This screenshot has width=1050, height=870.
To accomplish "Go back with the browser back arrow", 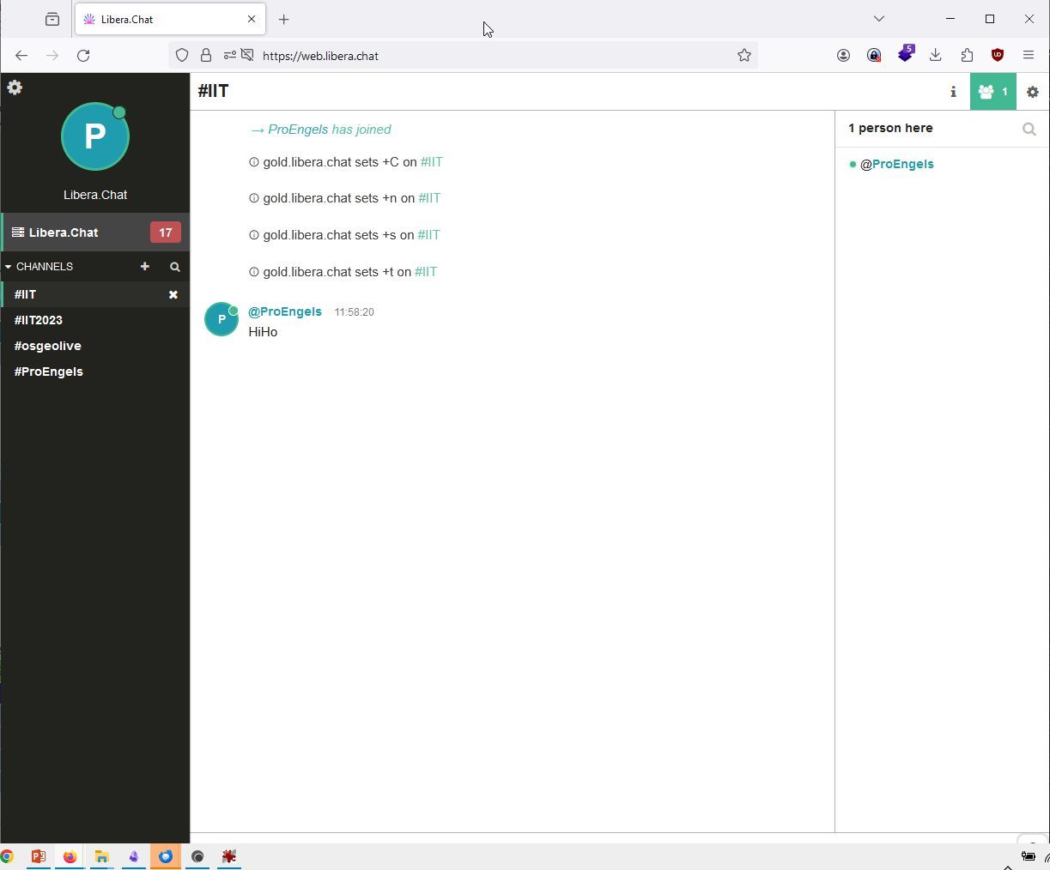I will pos(21,56).
